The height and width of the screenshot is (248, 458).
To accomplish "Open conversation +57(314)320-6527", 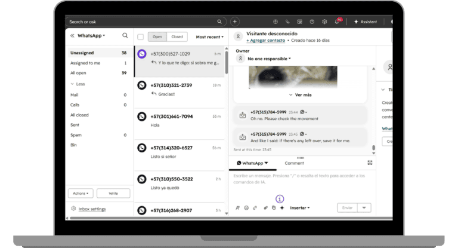I will pos(179,155).
